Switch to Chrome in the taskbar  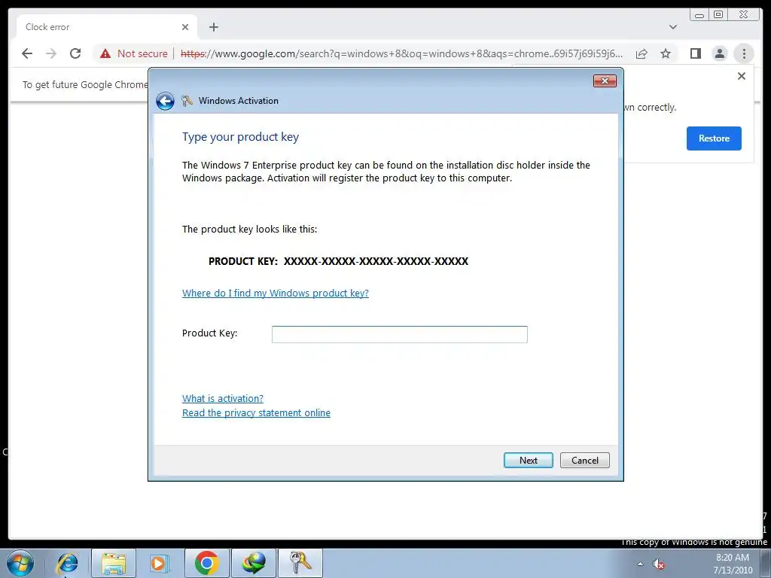pos(206,563)
